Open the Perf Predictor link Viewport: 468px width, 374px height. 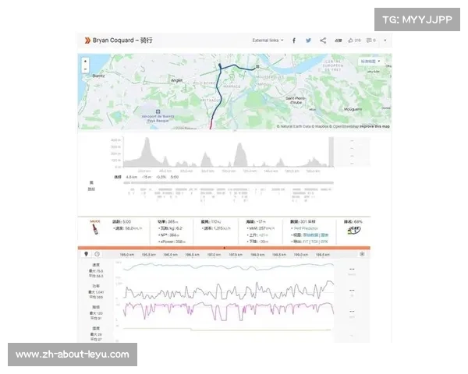[306, 228]
